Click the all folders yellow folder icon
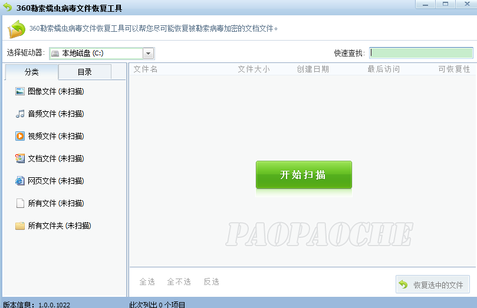This screenshot has height=308, width=477. [x=20, y=226]
